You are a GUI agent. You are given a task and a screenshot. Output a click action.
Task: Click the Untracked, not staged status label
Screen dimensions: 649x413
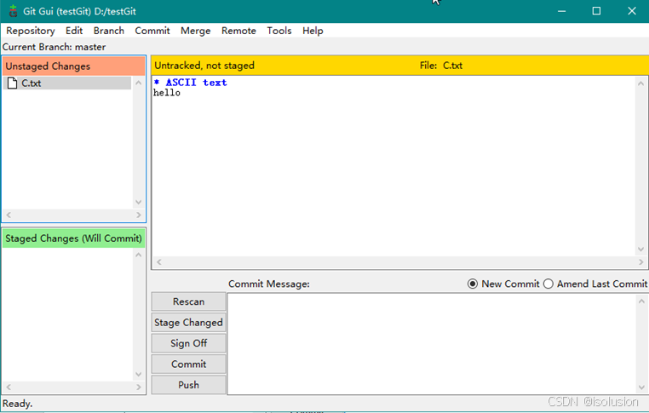point(204,66)
